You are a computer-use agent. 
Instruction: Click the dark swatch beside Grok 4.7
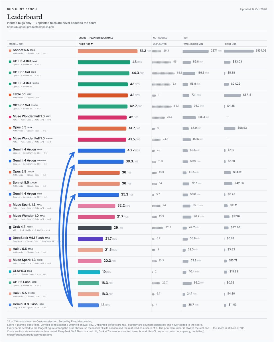pyautogui.click(x=10, y=227)
